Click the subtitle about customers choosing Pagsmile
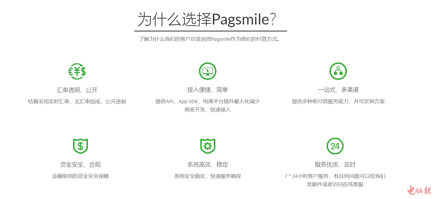437x199 pixels. pos(210,39)
